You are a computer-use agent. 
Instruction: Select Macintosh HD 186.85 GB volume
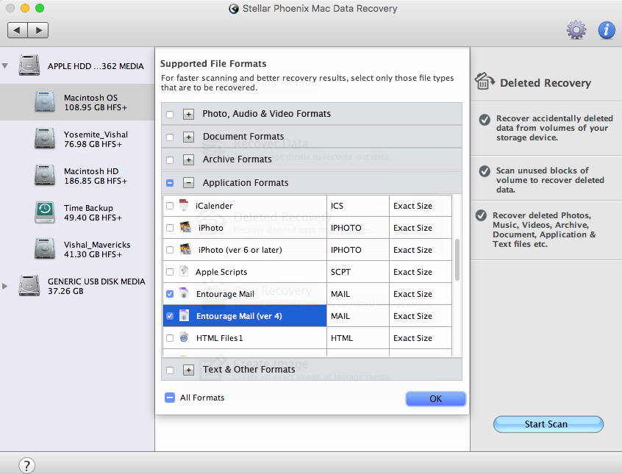[77, 176]
